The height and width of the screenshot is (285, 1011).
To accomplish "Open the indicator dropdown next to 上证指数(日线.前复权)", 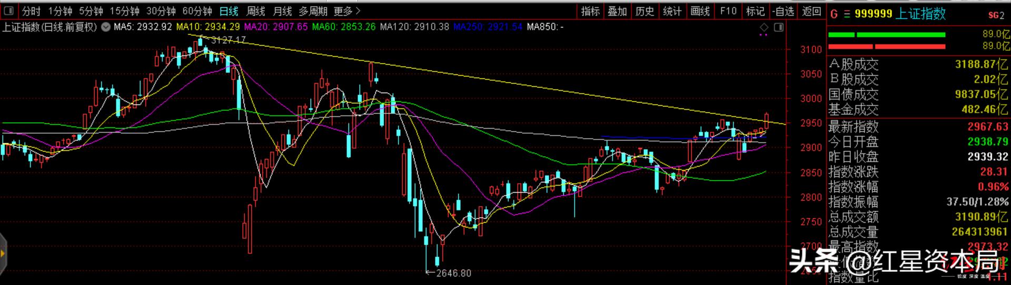I will pyautogui.click(x=106, y=27).
